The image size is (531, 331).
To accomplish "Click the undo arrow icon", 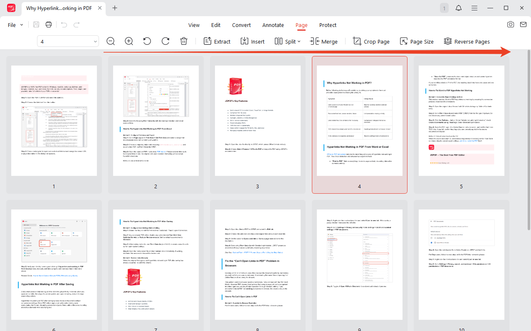I will 64,25.
